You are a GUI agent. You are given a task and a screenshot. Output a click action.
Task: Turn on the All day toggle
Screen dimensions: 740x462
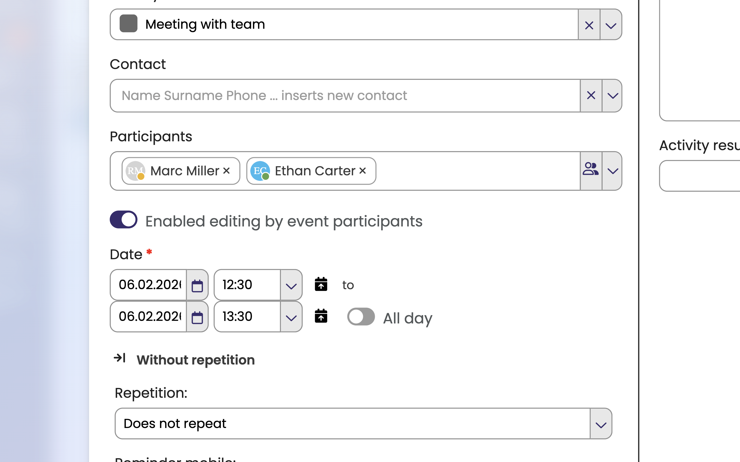pos(361,317)
